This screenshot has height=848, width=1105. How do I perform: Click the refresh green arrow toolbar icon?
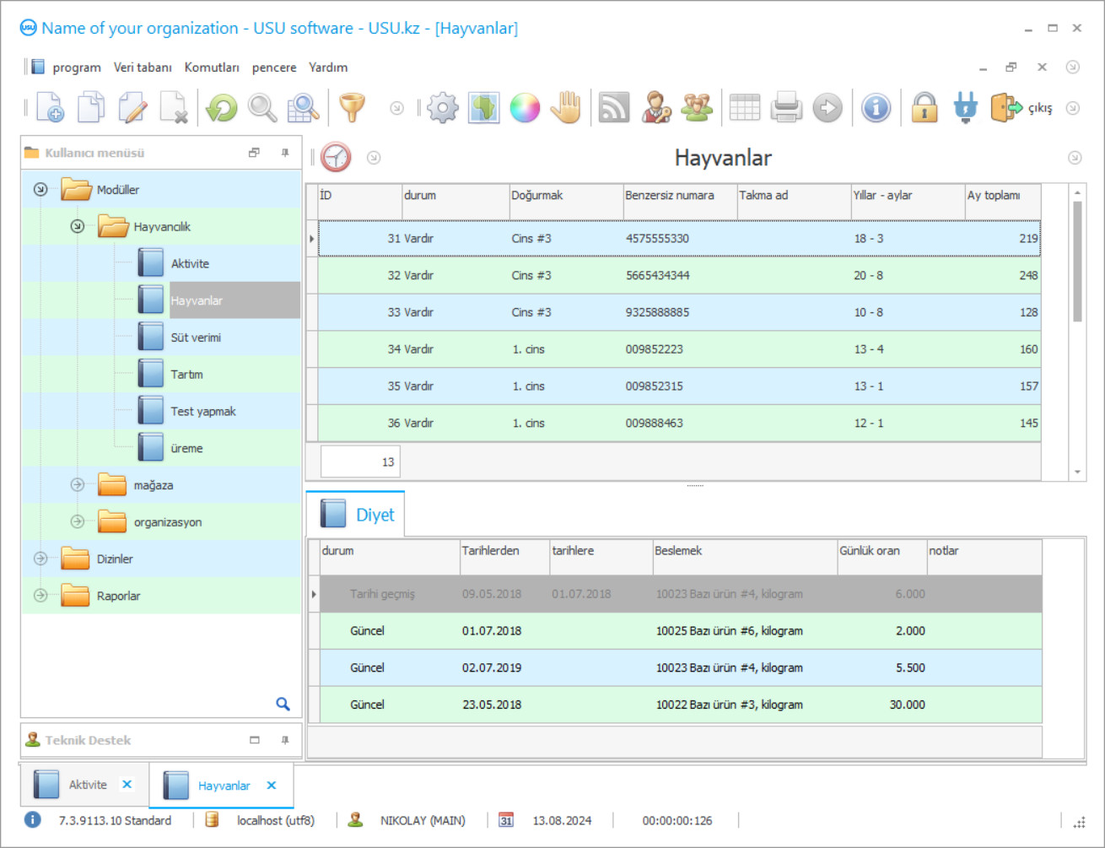pos(222,108)
